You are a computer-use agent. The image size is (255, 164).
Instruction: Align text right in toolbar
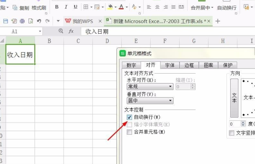pos(166,7)
